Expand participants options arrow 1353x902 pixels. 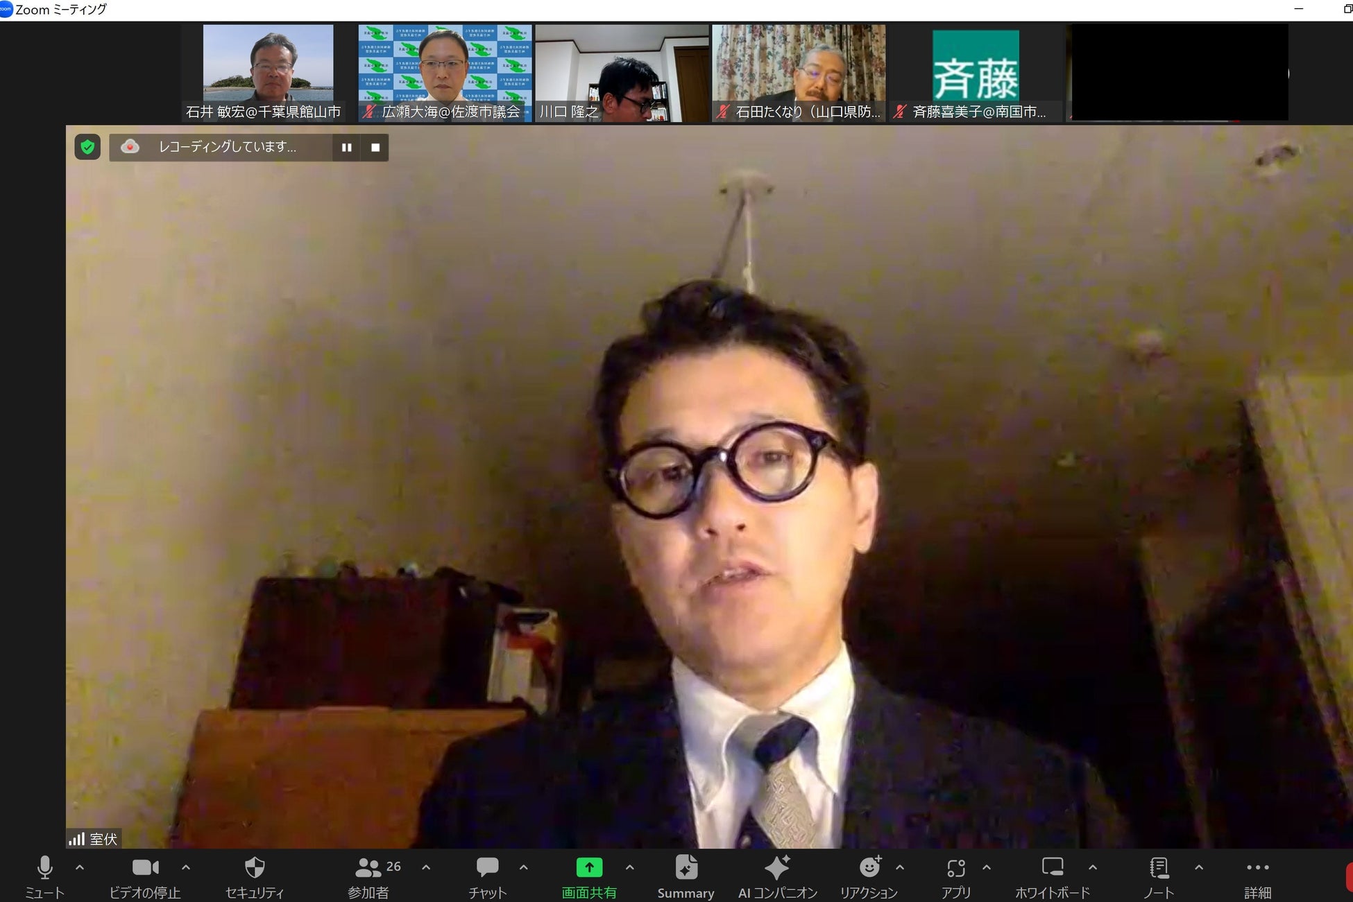(426, 867)
